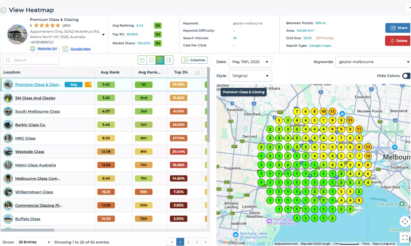Click Report a map error
This screenshot has height=246, width=411.
[384, 244]
